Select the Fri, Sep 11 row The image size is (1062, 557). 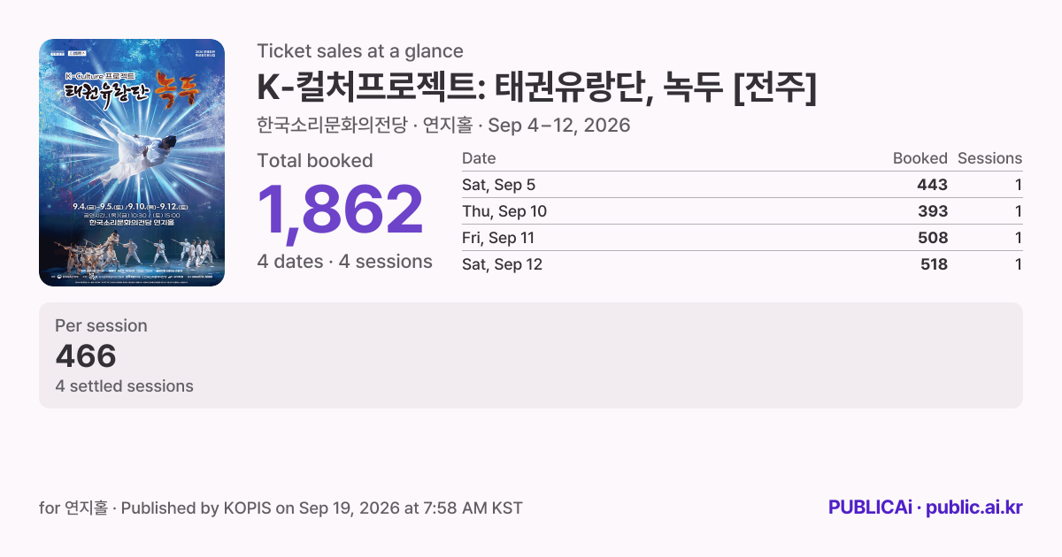(x=742, y=238)
